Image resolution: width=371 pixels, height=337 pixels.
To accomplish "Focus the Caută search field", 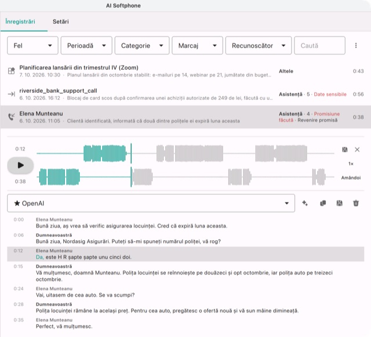I will (x=319, y=45).
